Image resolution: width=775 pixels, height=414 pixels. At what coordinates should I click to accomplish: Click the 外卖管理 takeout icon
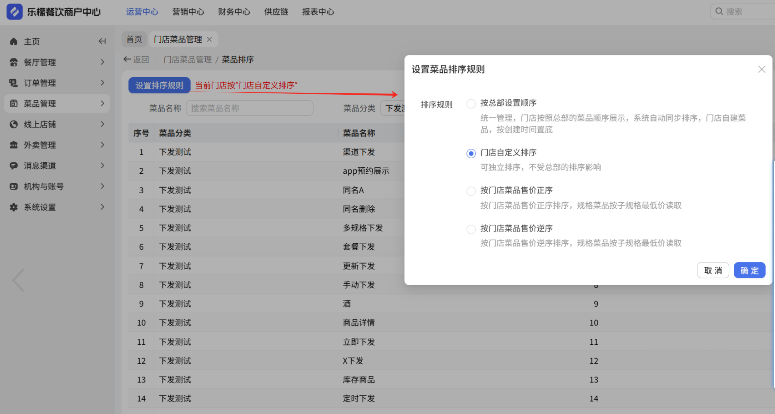pos(14,145)
